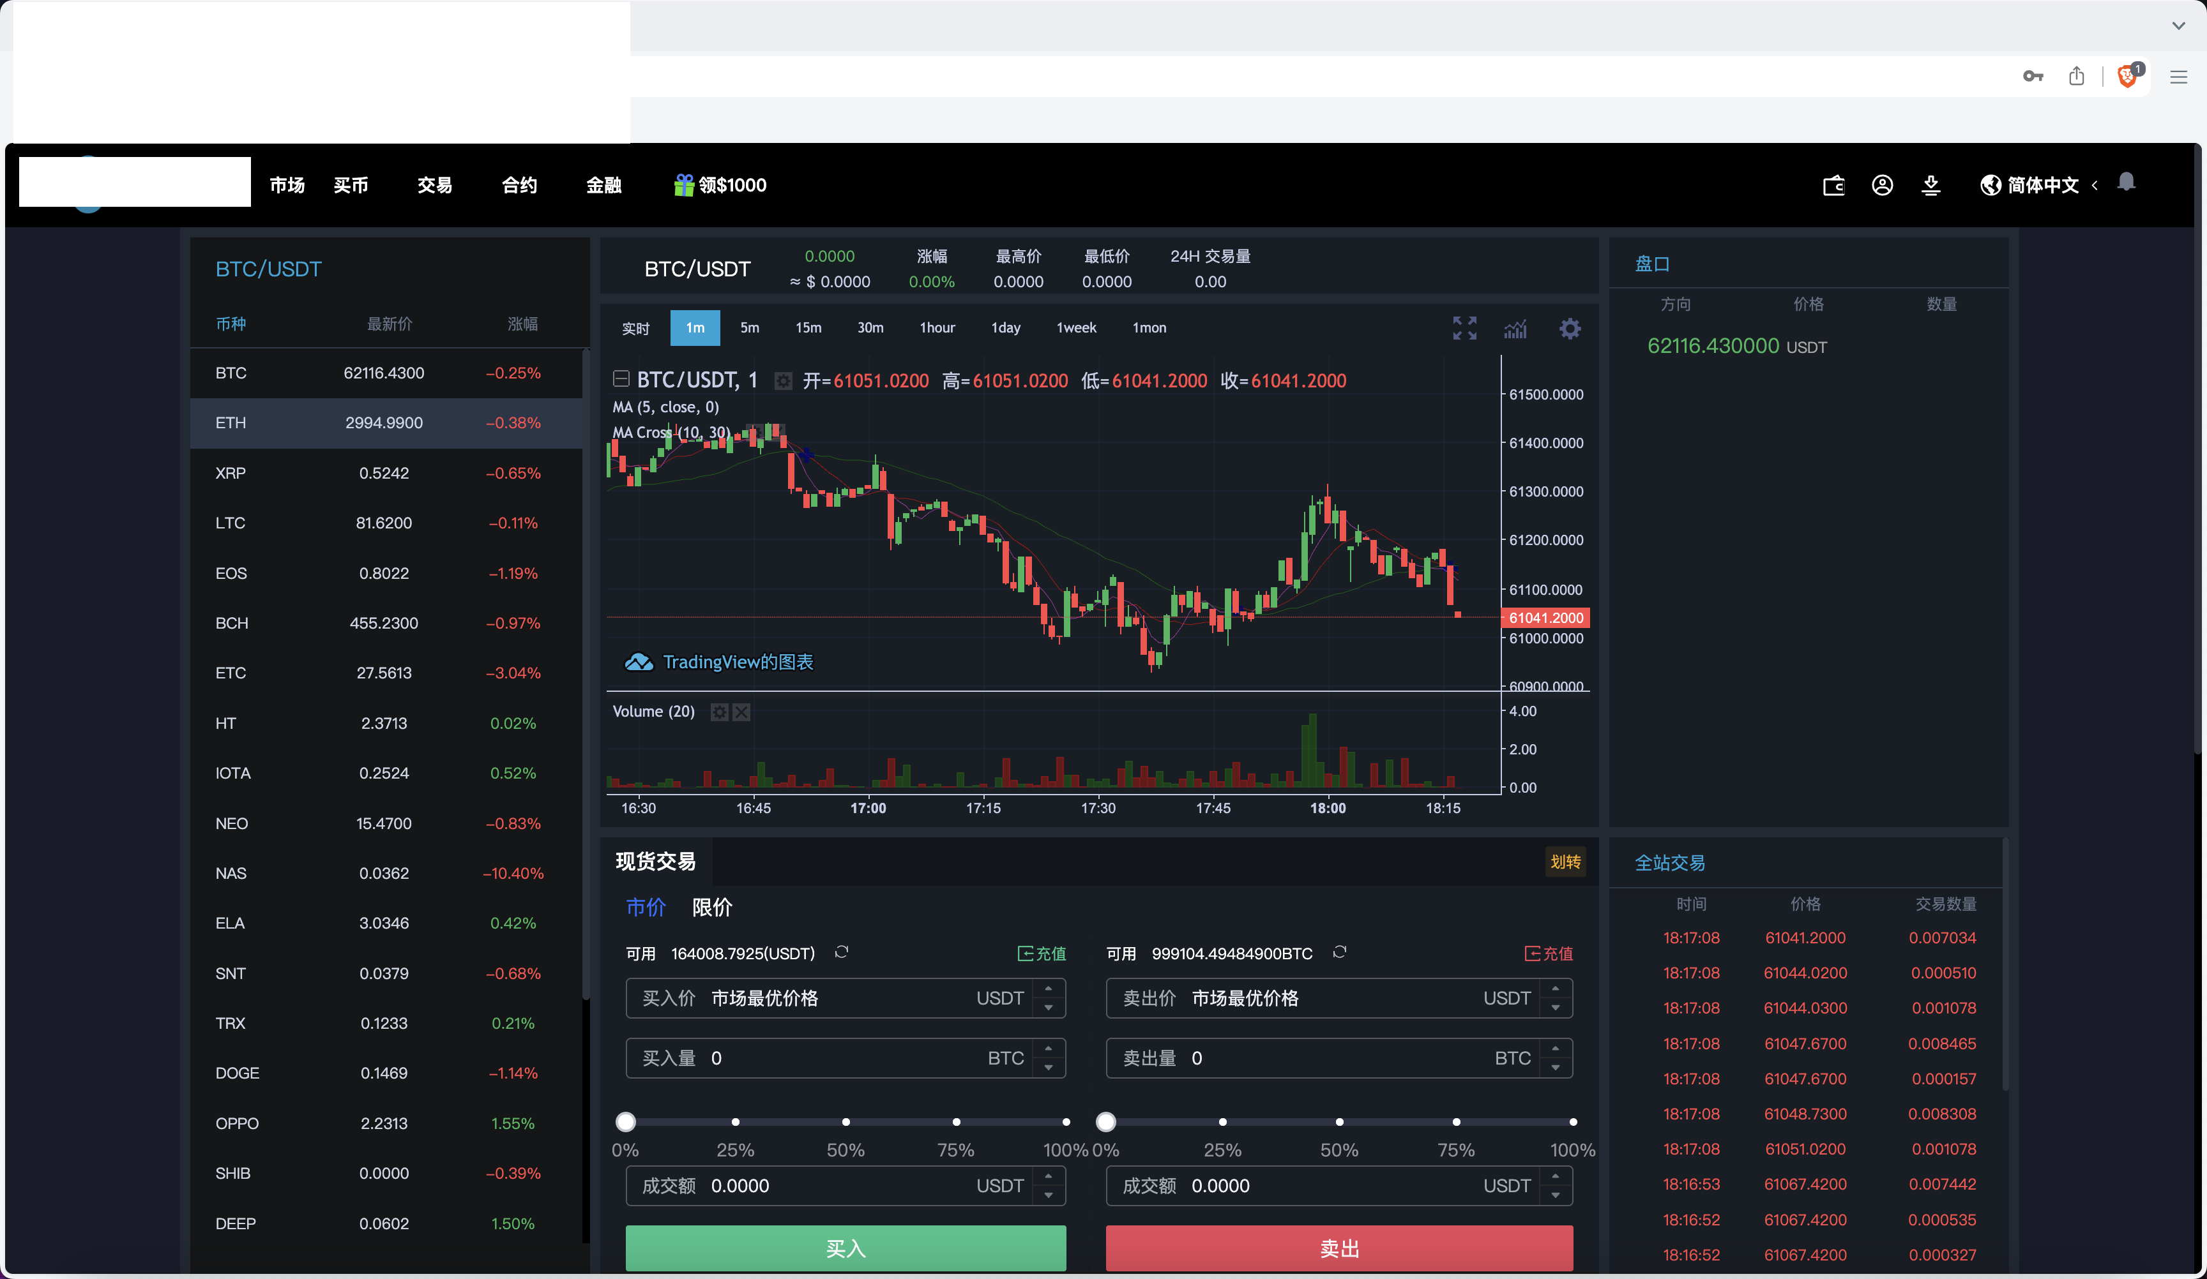2207x1279 pixels.
Task: Switch chart to 30m interval
Action: [870, 328]
